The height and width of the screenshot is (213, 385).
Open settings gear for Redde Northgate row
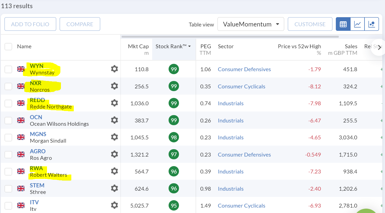[x=114, y=103]
